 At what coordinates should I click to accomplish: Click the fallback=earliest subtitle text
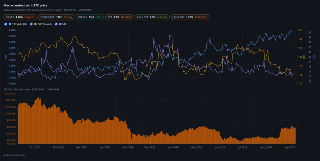click(47, 10)
